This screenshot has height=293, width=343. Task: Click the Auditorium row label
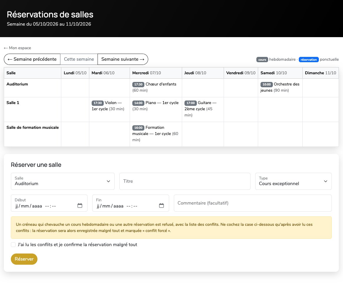(17, 84)
